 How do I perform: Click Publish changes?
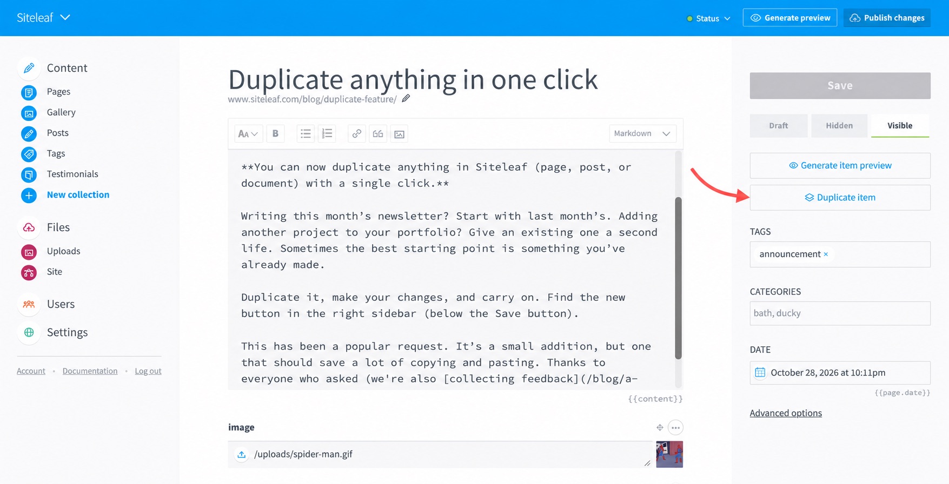tap(887, 18)
